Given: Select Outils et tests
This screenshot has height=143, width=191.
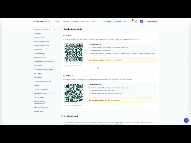Looking at the screenshot, I should coord(38,111).
